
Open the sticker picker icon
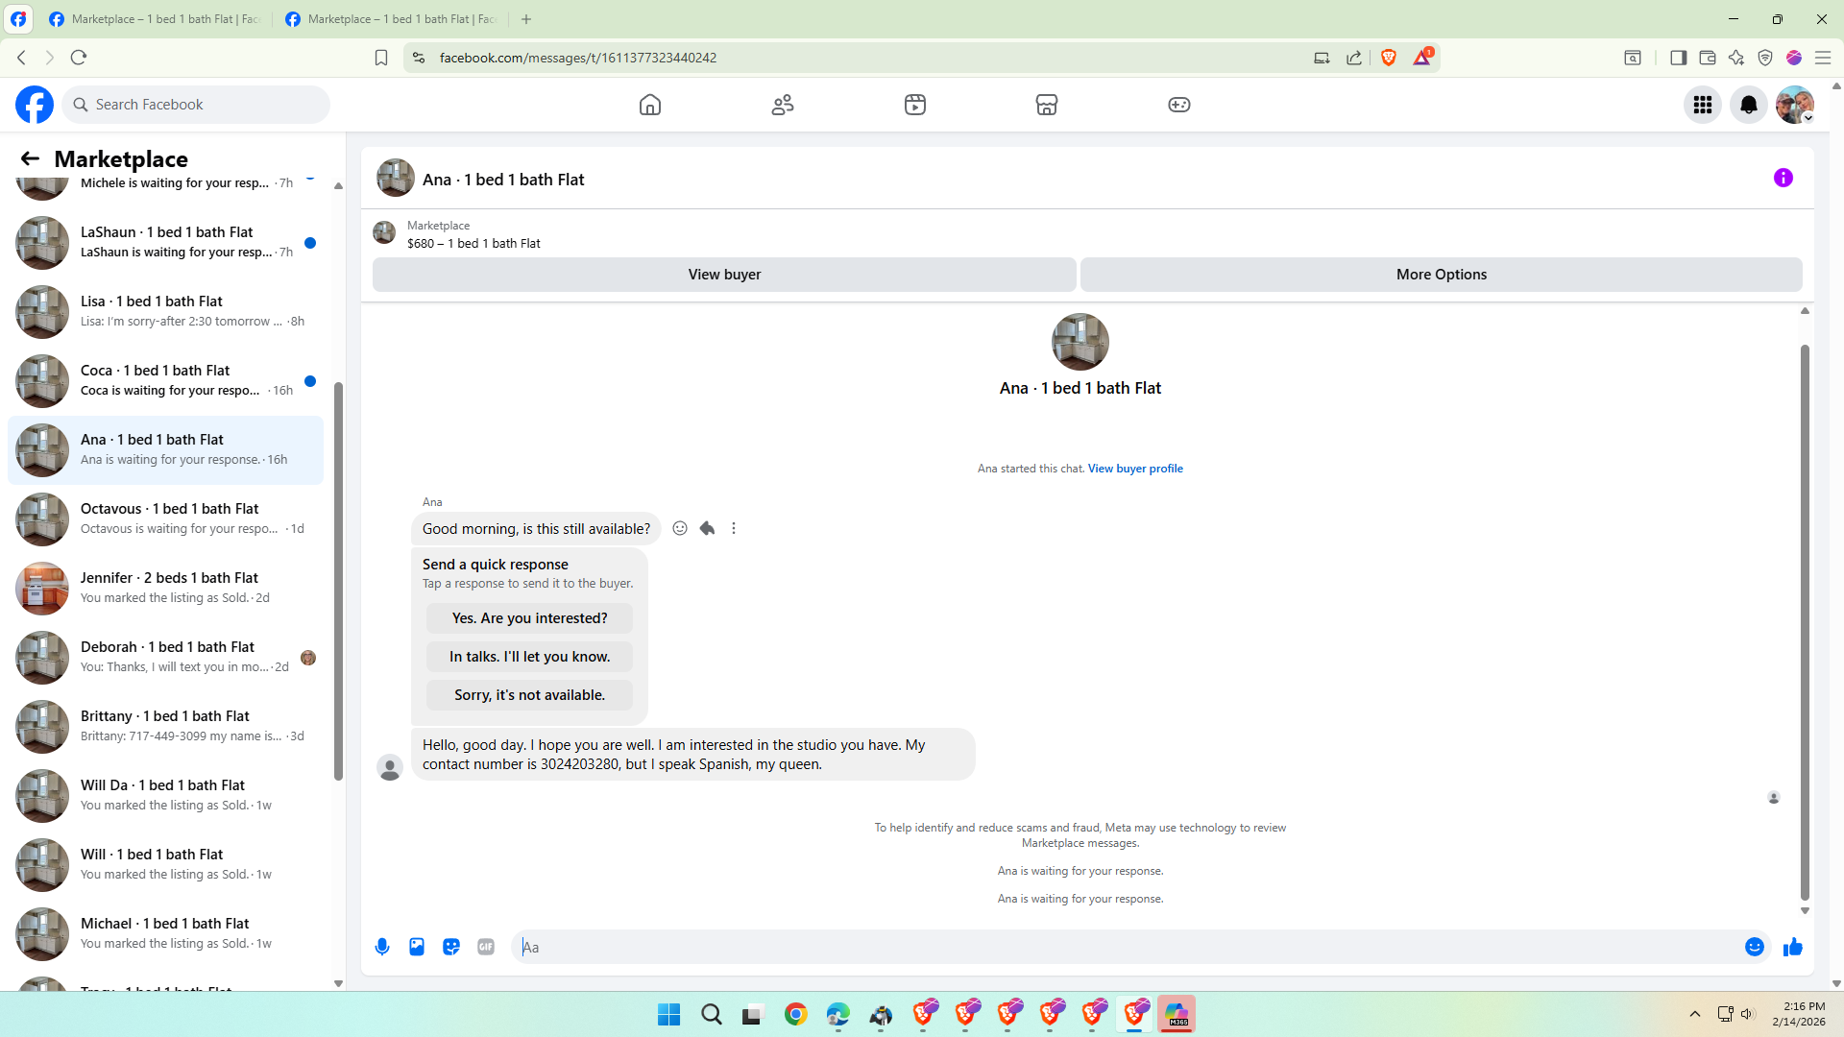point(451,947)
